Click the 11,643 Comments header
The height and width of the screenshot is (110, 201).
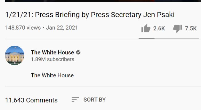click(x=31, y=100)
